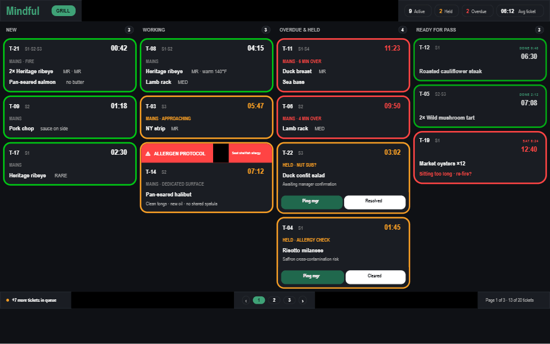Image resolution: width=550 pixels, height=344 pixels.
Task: Click the Mindful logo
Action: (23, 11)
